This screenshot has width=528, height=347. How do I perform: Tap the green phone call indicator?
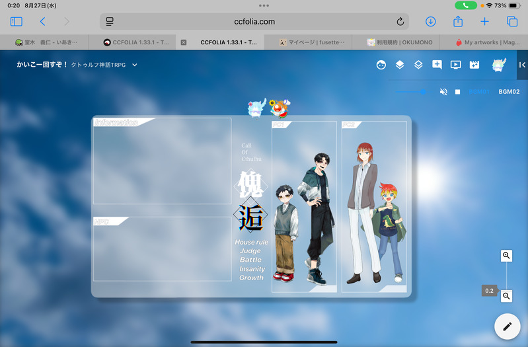point(466,5)
